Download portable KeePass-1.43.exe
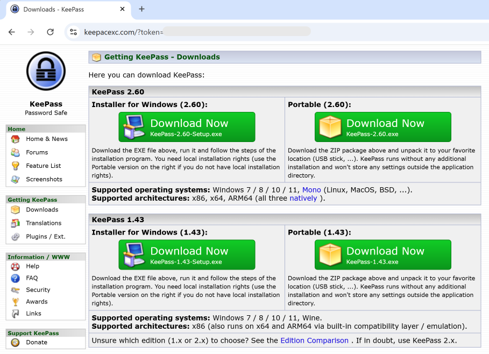The width and height of the screenshot is (489, 354). [382, 255]
